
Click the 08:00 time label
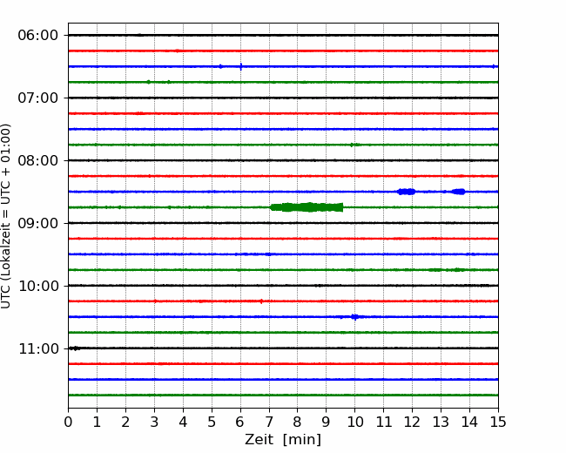pyautogui.click(x=38, y=160)
